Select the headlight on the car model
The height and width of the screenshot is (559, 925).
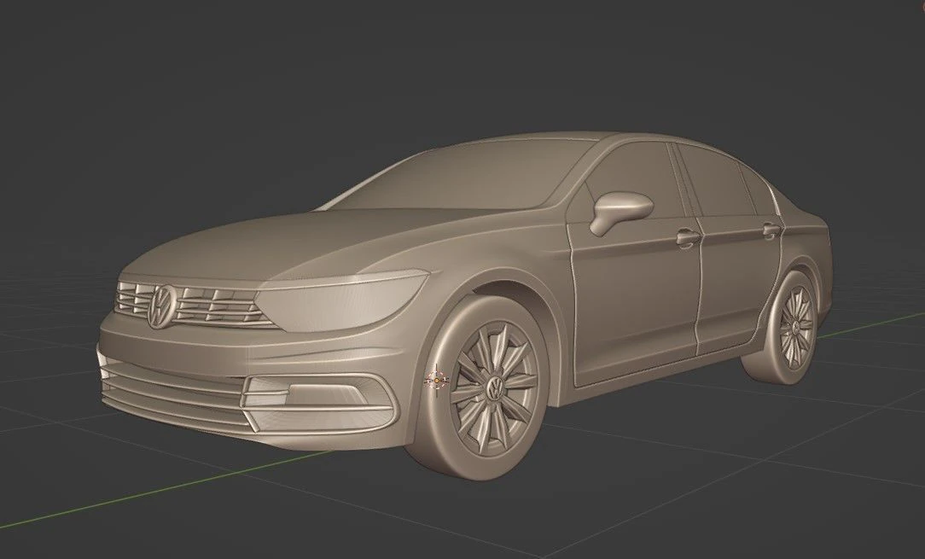pos(342,300)
